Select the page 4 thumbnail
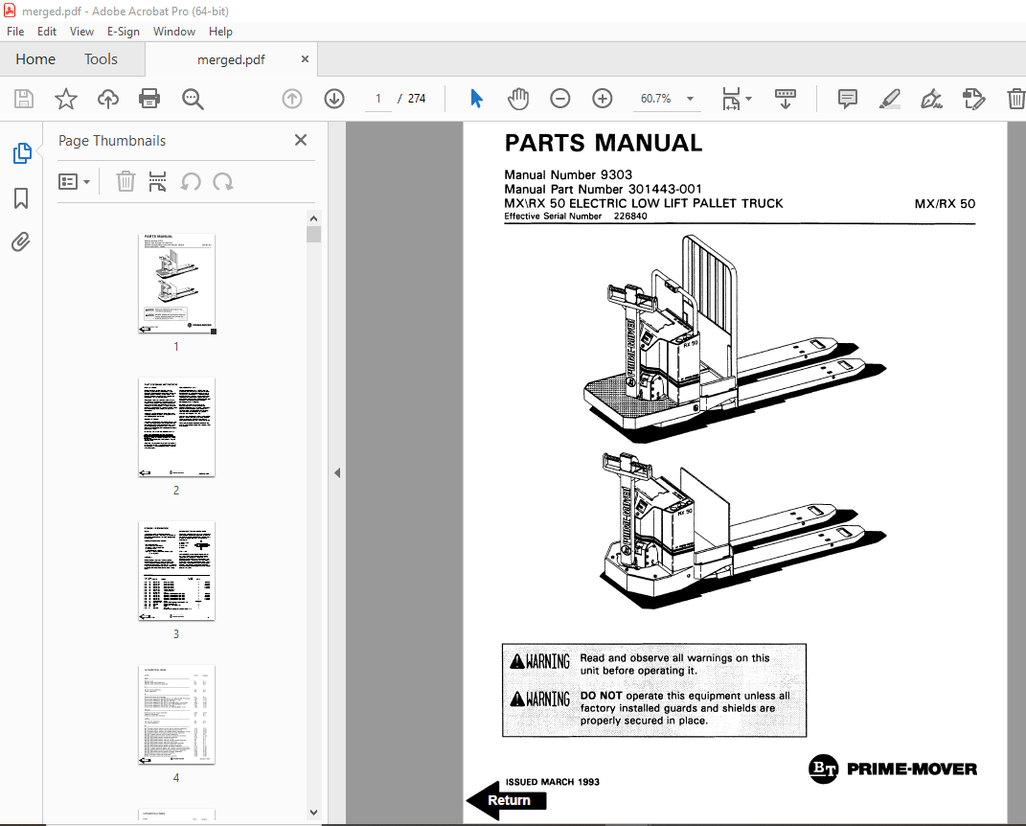 pyautogui.click(x=176, y=715)
